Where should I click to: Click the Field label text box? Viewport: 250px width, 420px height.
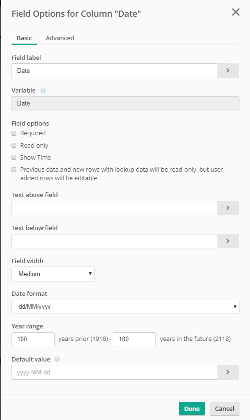point(115,70)
